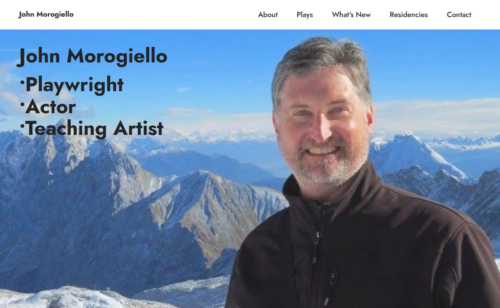
Task: Open the What's New page
Action: [351, 15]
